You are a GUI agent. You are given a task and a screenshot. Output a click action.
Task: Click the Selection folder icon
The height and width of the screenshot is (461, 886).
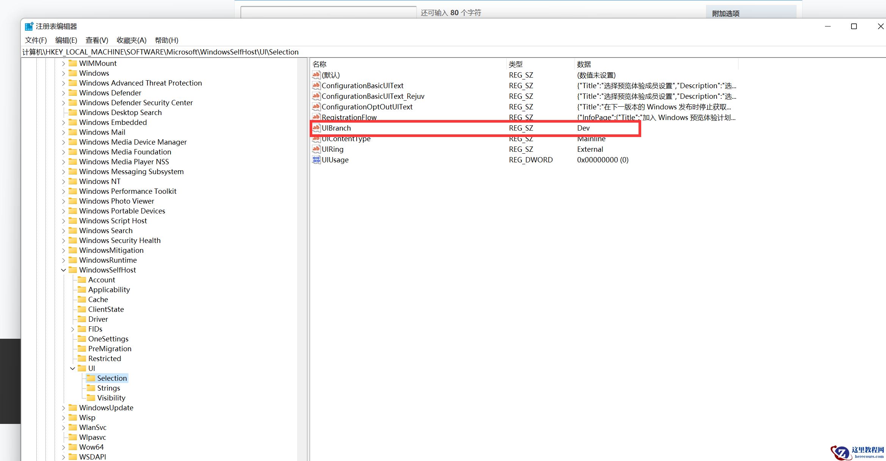click(x=91, y=378)
